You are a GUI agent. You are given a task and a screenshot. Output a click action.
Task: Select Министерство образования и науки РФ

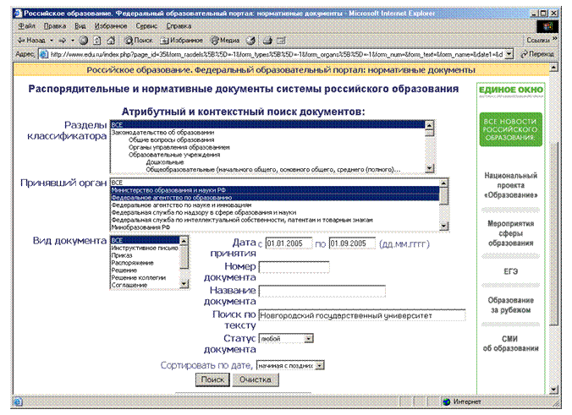[275, 190]
